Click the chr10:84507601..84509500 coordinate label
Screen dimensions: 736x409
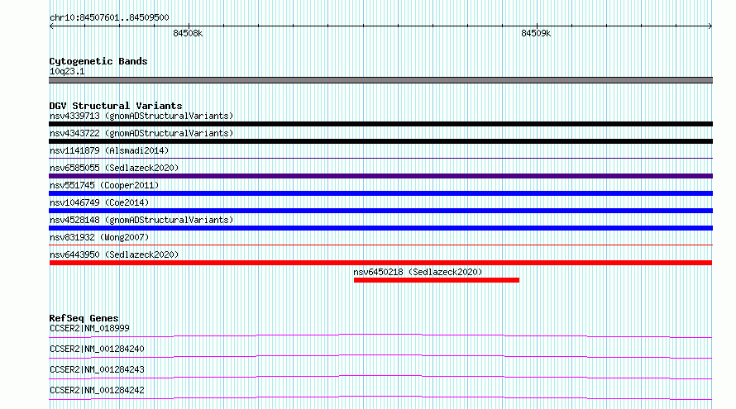[x=109, y=18]
